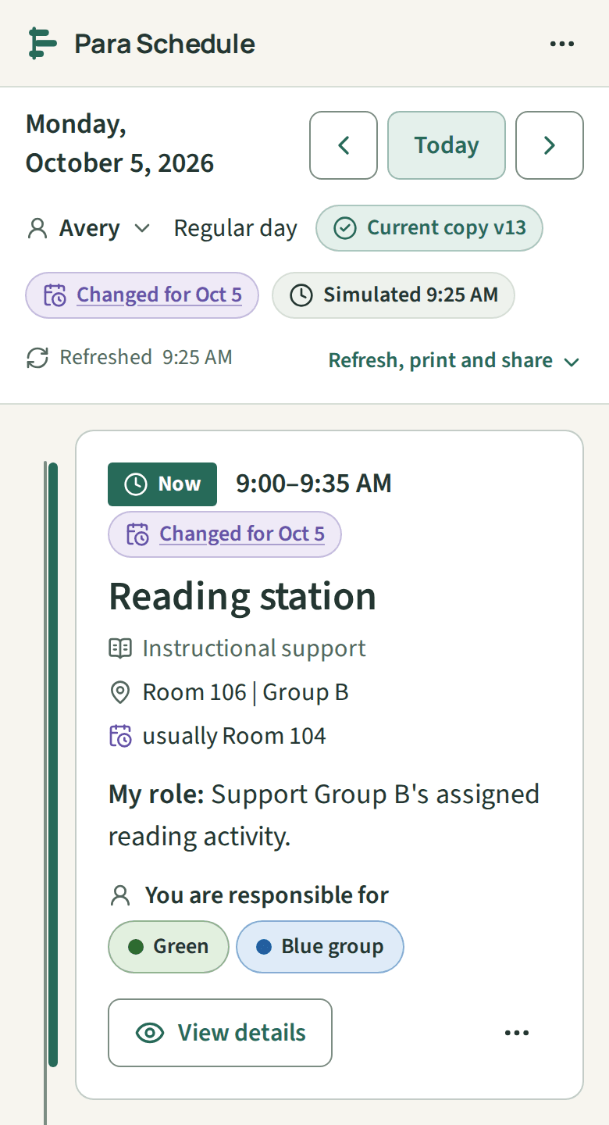
Task: Click the Reading station title
Action: pyautogui.click(x=242, y=597)
